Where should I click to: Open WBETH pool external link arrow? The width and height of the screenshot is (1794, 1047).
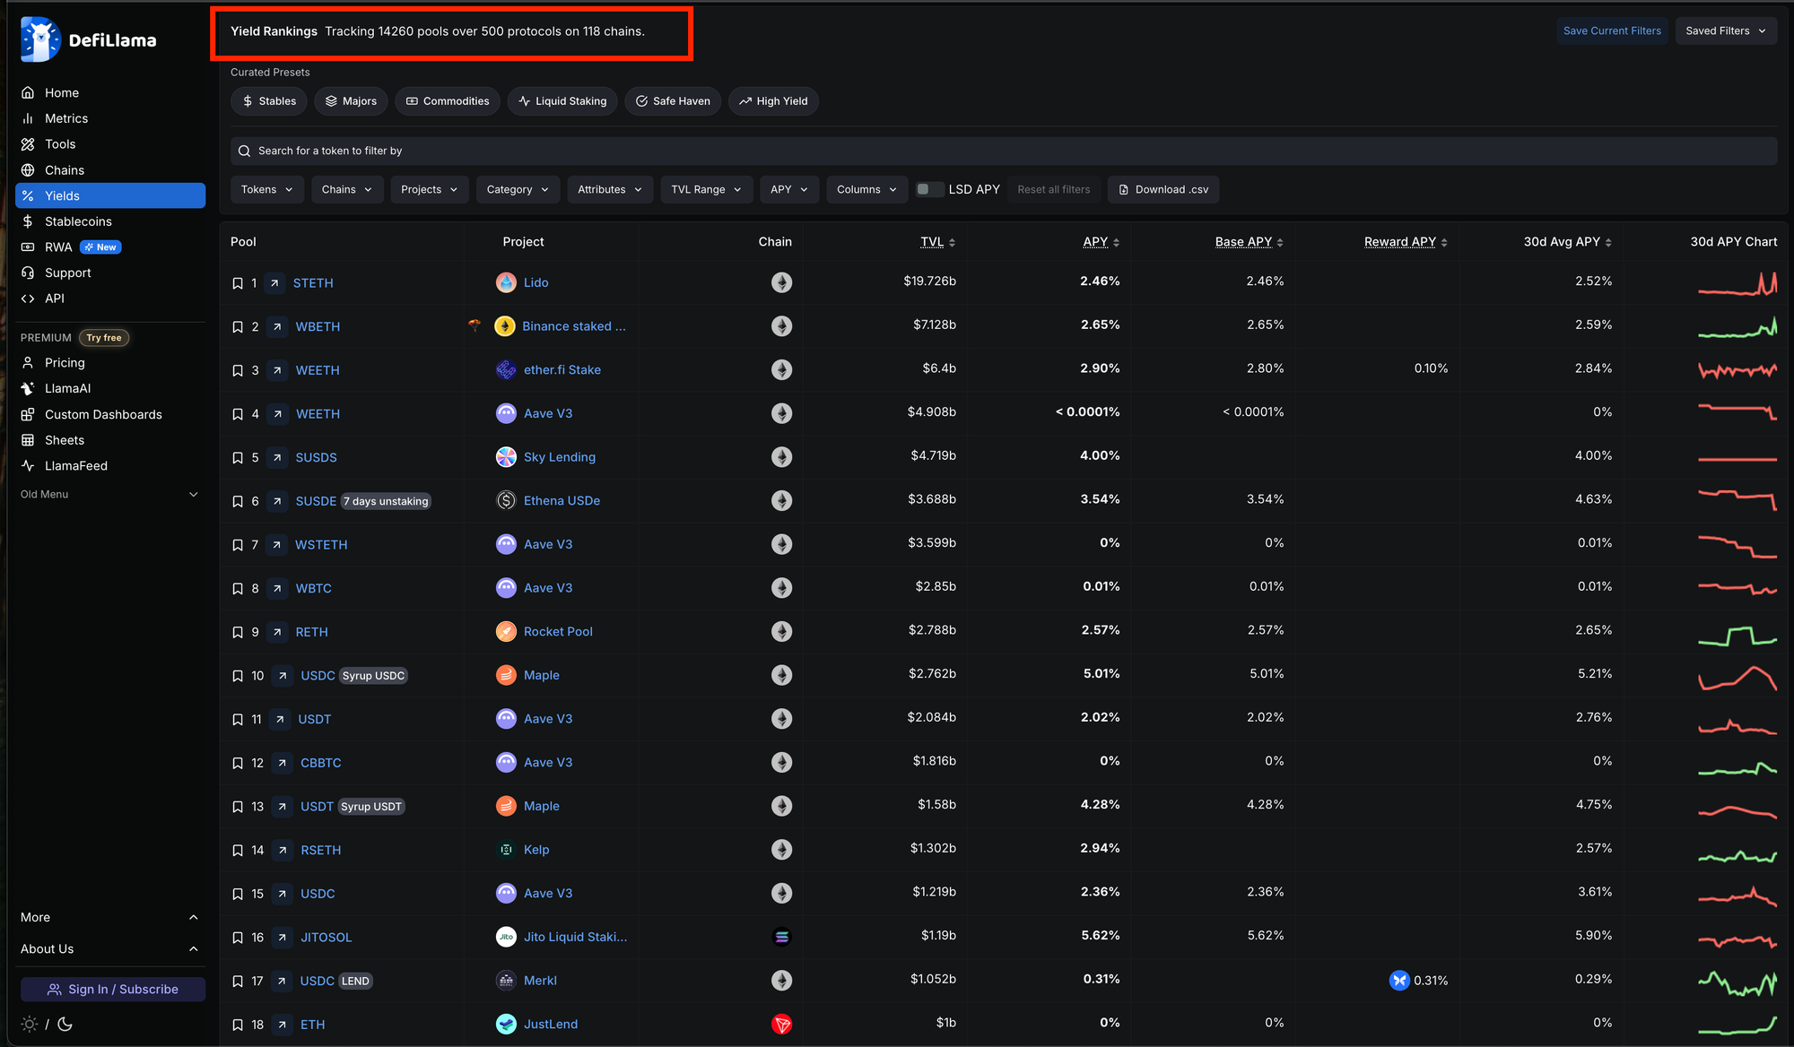[x=277, y=327]
